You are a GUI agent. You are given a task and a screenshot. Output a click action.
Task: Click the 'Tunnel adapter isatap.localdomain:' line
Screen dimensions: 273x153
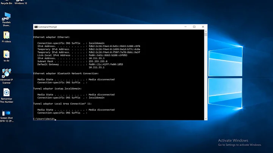point(58,89)
